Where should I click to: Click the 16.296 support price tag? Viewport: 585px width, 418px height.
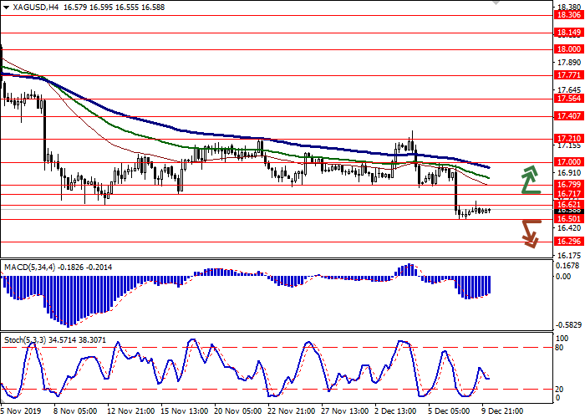[567, 241]
